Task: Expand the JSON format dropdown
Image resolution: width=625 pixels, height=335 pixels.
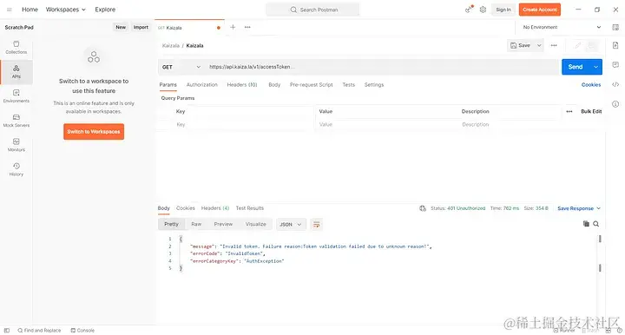Action: 291,224
